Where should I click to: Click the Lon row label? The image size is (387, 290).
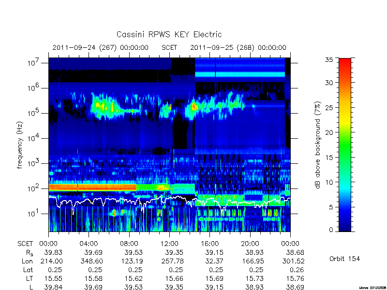[28, 261]
